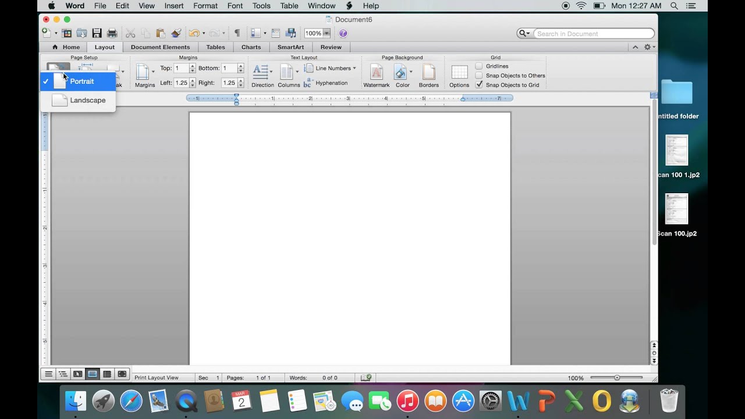Choose Portrait orientation from menu

pos(78,81)
